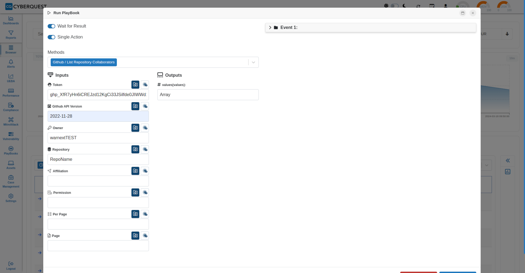This screenshot has height=273, width=525.
Task: Open Dashboards in the sidebar
Action: [11, 20]
